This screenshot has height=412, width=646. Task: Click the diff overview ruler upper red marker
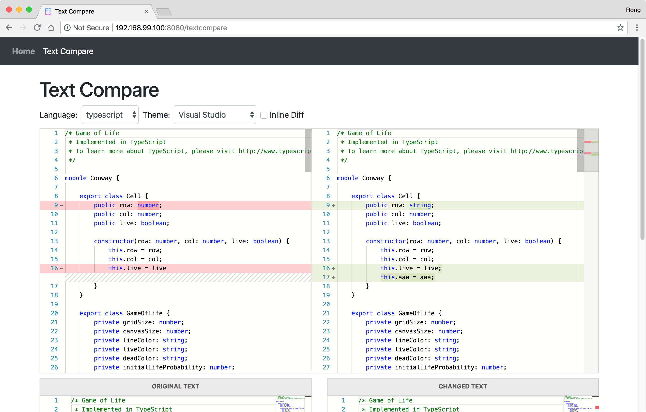(587, 142)
